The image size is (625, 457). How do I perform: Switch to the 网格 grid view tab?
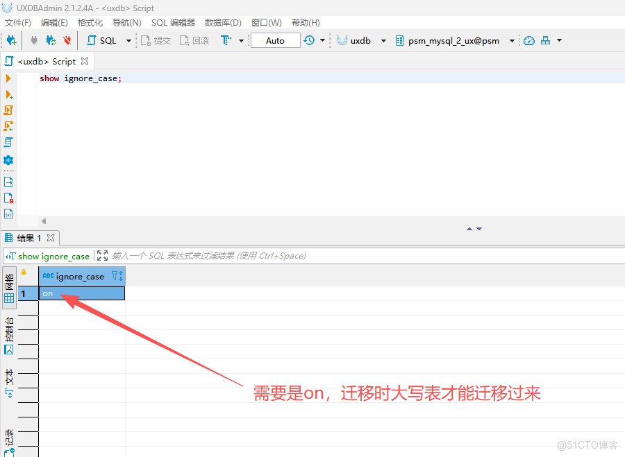[9, 288]
